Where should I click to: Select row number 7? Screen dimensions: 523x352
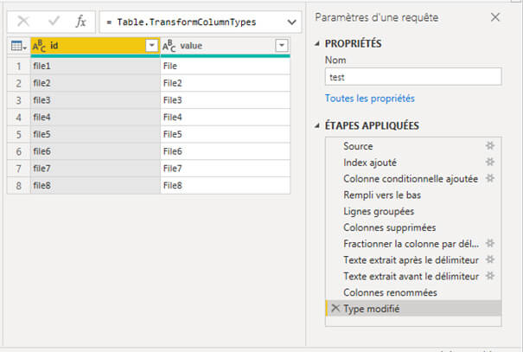(x=19, y=169)
